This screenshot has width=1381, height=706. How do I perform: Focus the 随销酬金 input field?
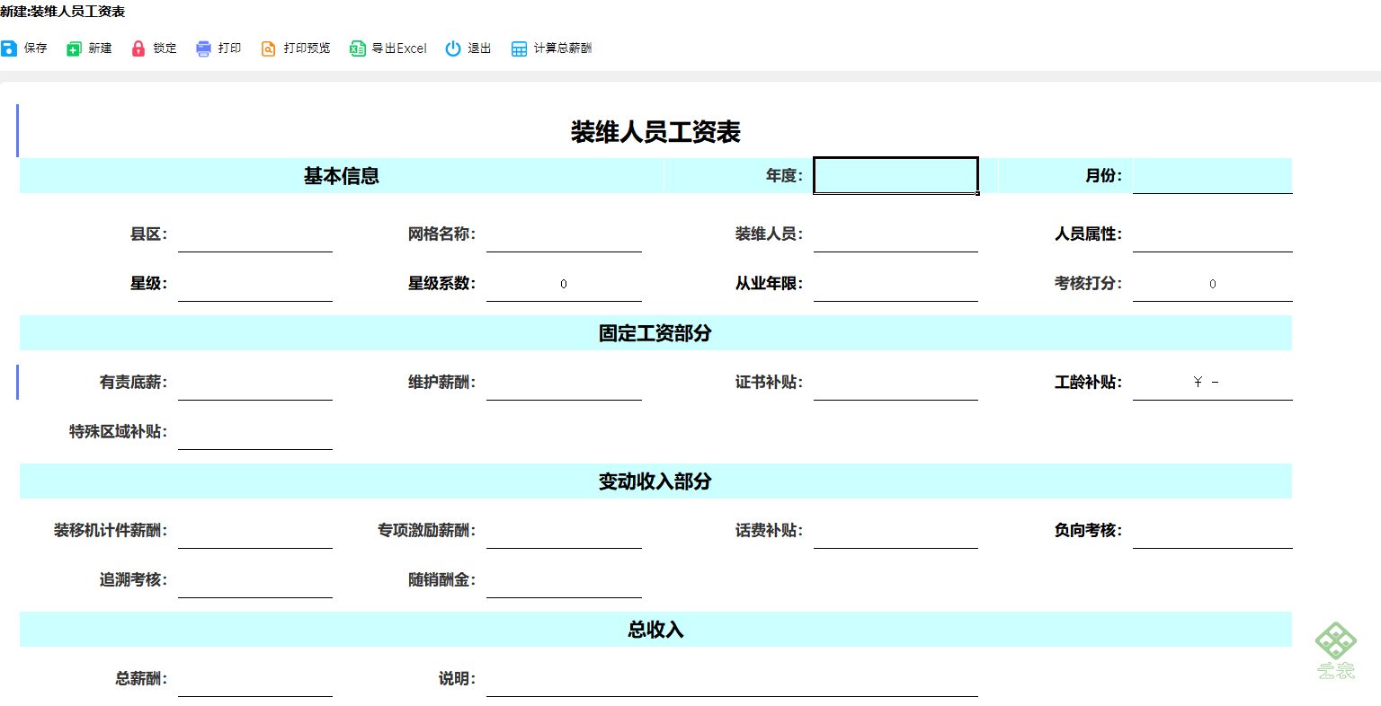tap(564, 579)
